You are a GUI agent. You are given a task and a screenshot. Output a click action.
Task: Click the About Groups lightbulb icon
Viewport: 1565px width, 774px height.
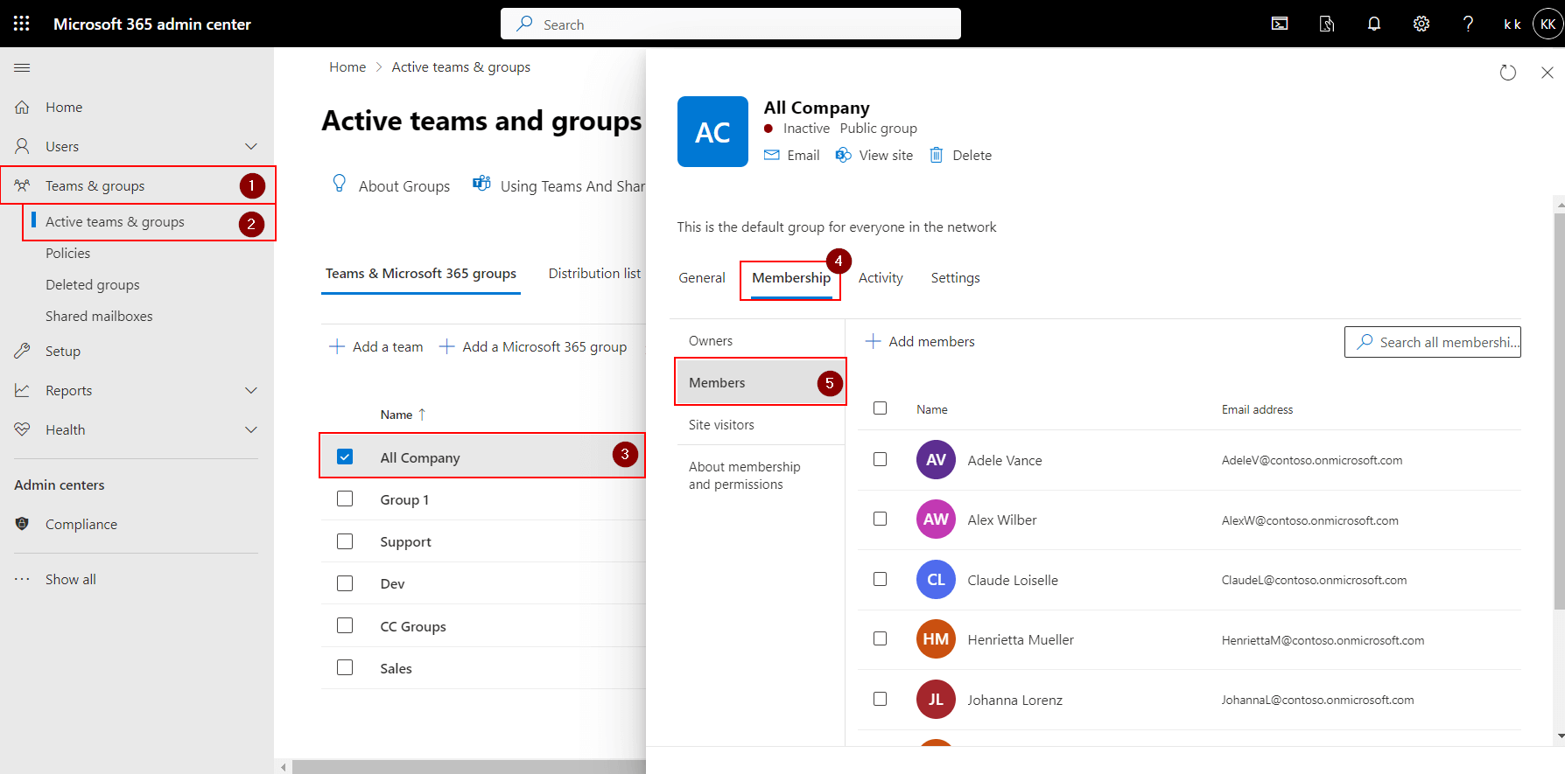point(340,184)
